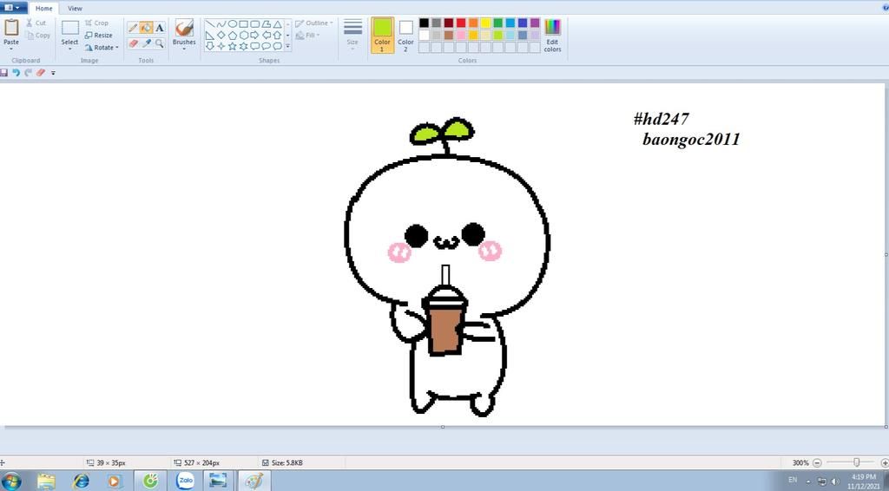The width and height of the screenshot is (889, 491).
Task: Switch to the View ribbon tab
Action: [x=76, y=8]
